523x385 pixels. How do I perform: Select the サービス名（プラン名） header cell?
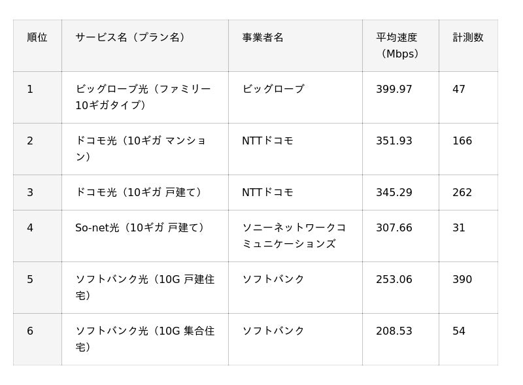click(x=145, y=46)
